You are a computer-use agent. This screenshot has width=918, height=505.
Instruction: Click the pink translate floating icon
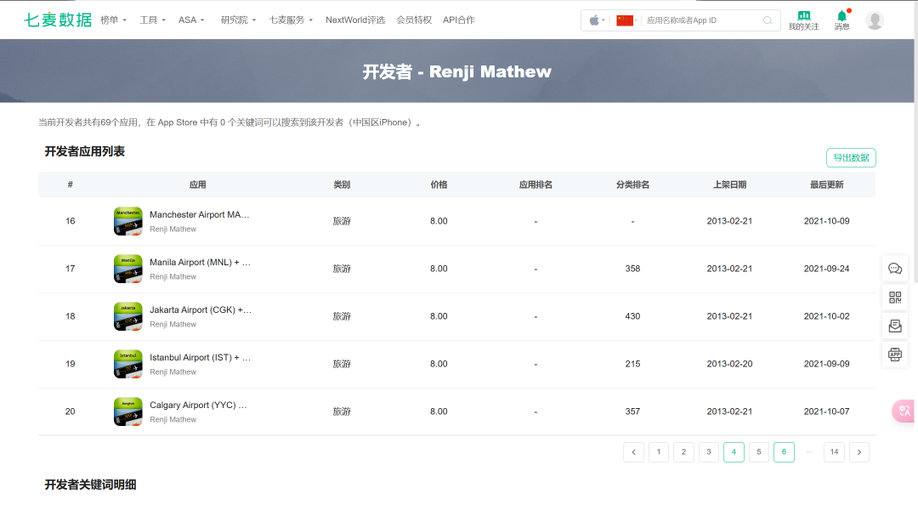[904, 411]
